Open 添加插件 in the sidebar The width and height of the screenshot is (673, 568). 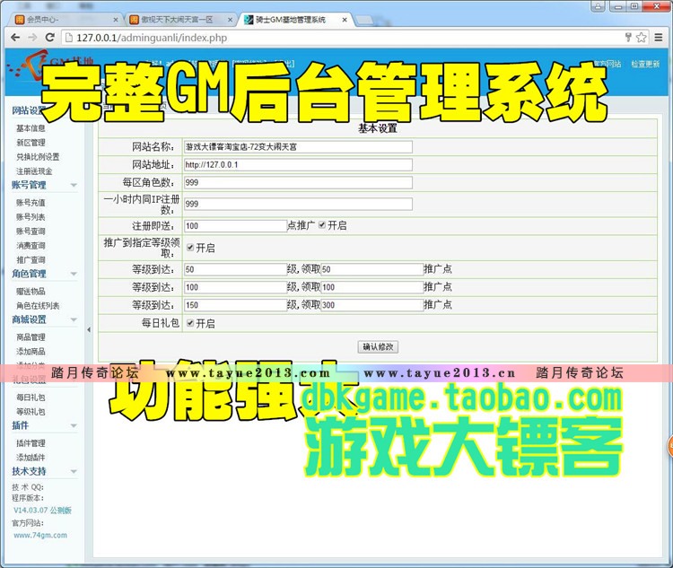pos(31,458)
